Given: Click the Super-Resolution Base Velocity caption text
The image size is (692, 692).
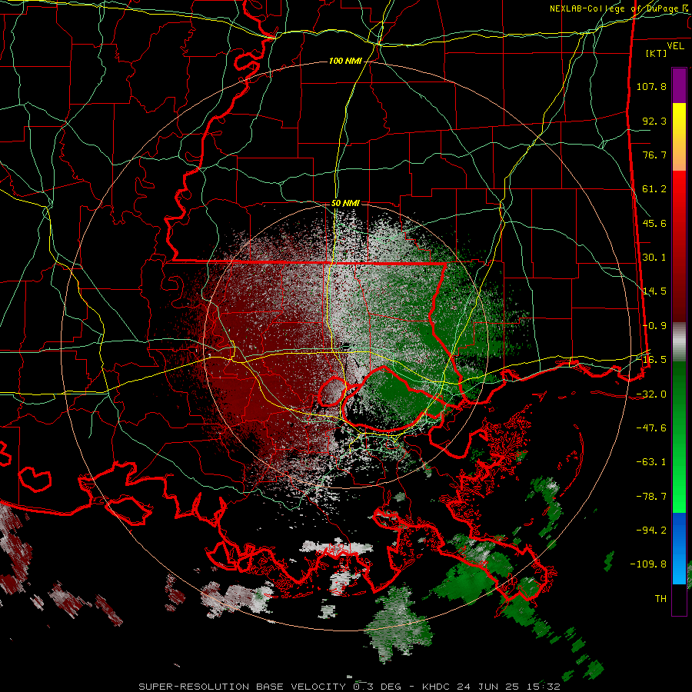Looking at the screenshot, I should 349,687.
